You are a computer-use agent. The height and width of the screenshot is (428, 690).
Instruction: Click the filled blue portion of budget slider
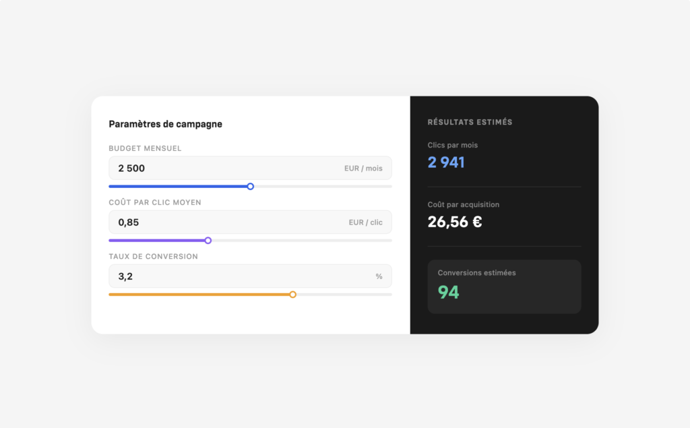pyautogui.click(x=179, y=187)
